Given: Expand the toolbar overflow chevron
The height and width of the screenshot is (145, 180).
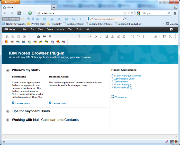Looking at the screenshot, I should (174, 36).
